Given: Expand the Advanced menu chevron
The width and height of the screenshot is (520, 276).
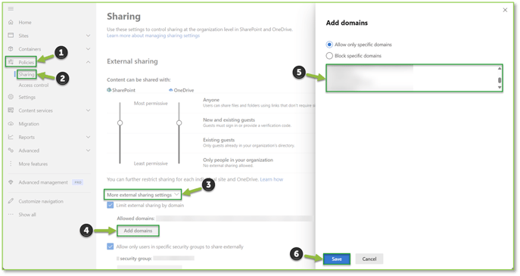Looking at the screenshot, I should (x=89, y=150).
